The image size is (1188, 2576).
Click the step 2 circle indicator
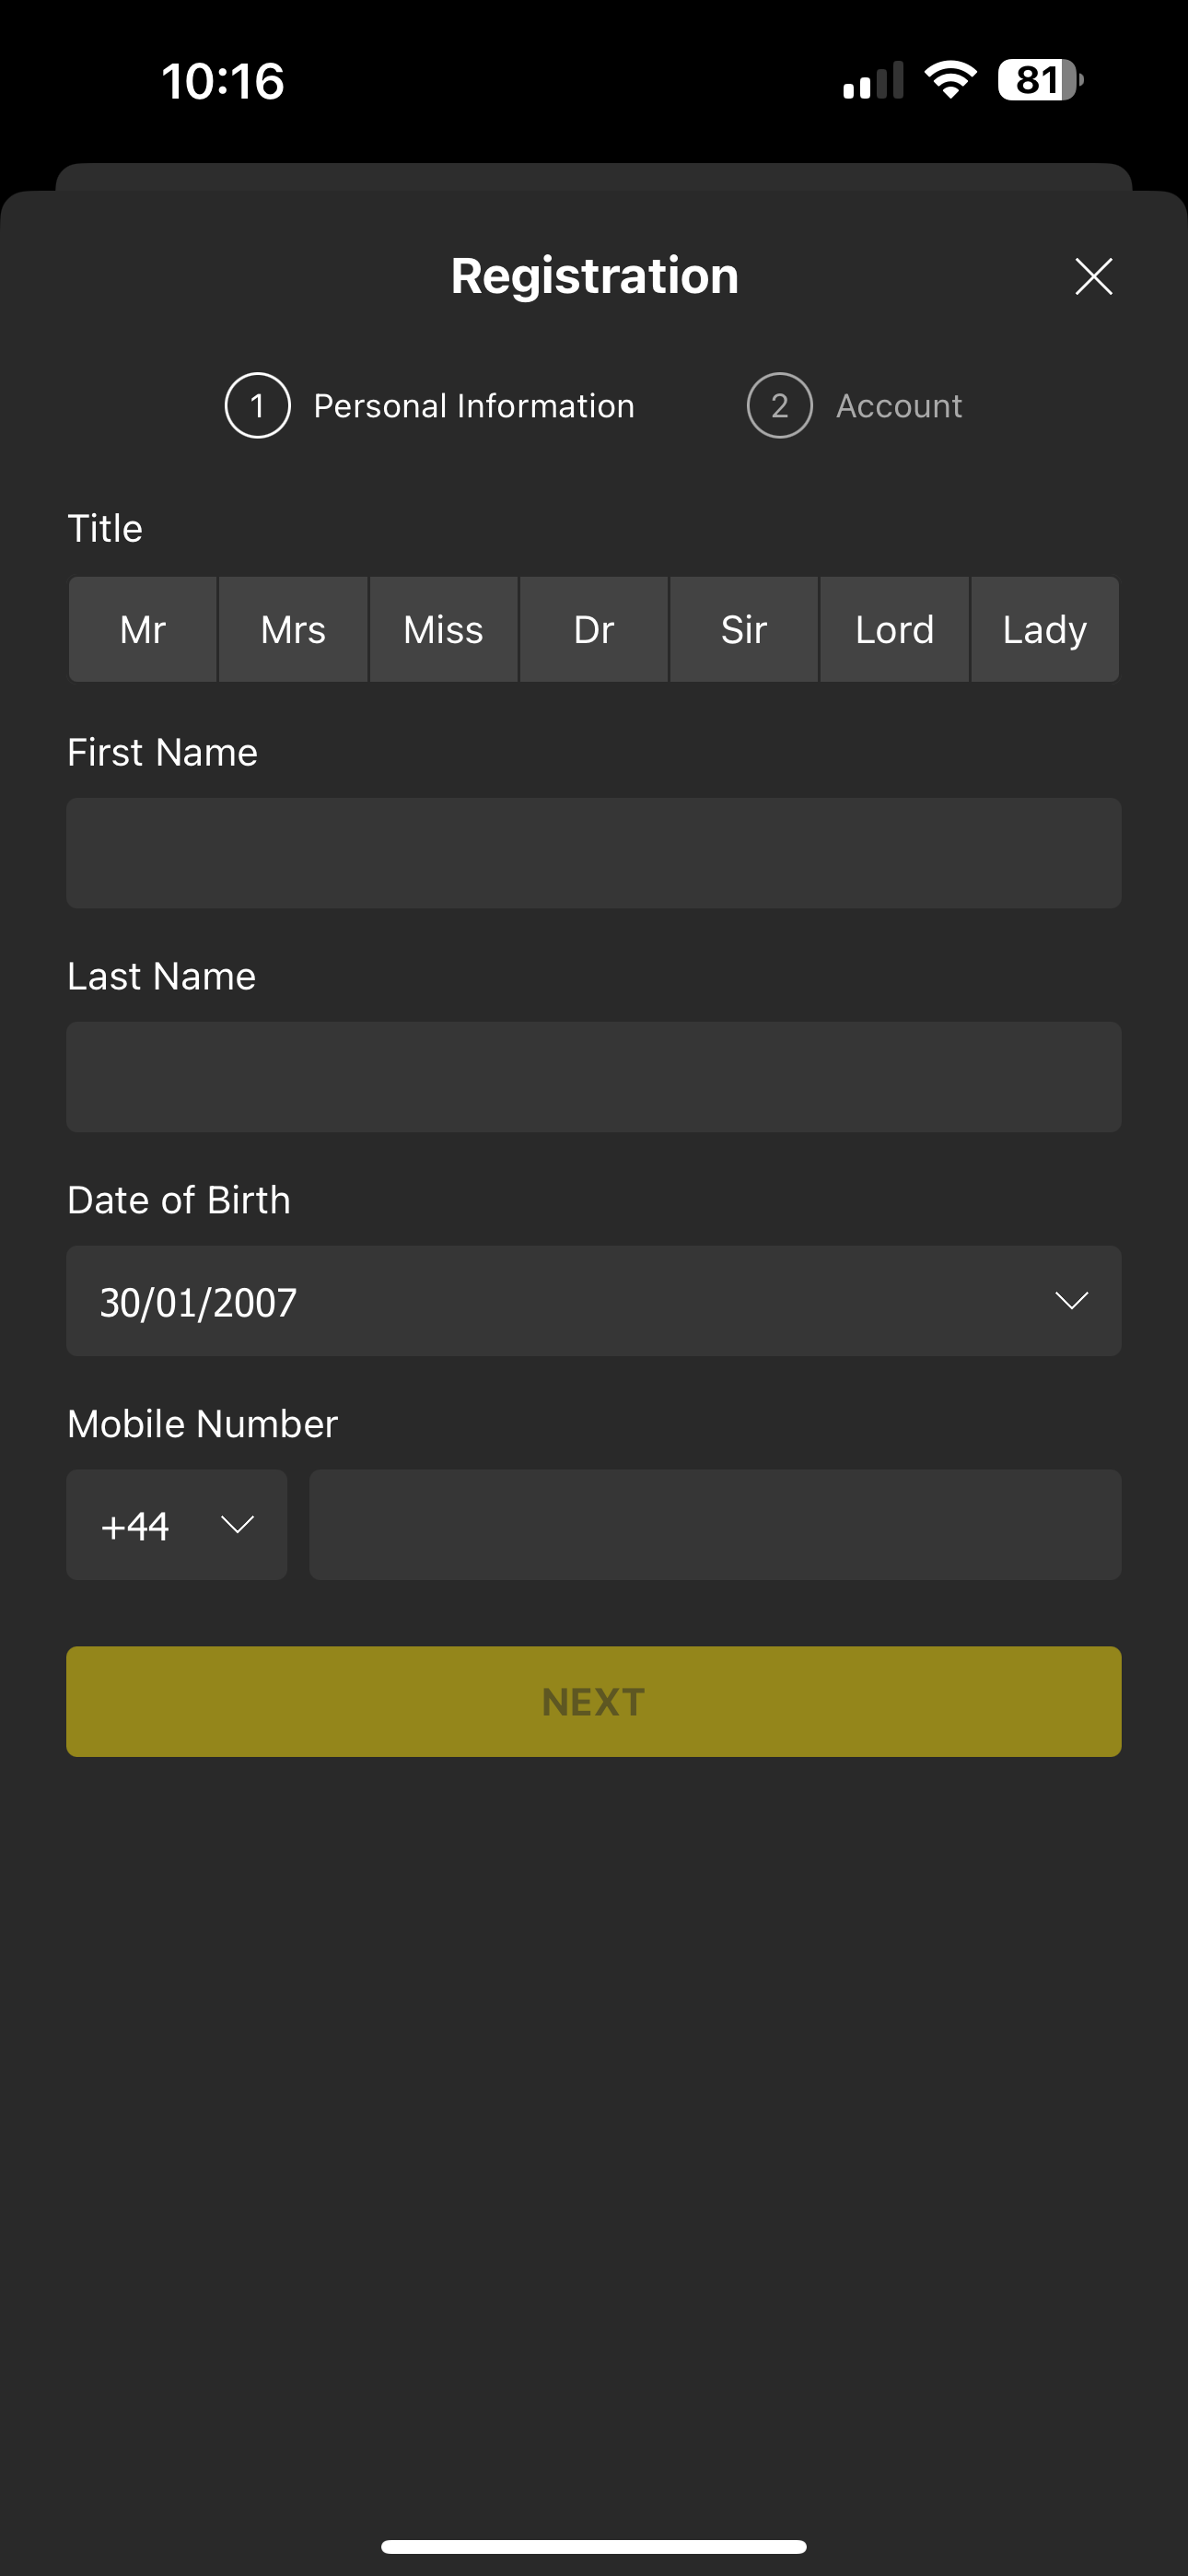click(x=781, y=405)
